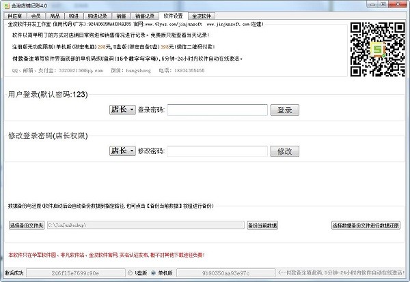Click the restore from backup file button

click(x=366, y=225)
